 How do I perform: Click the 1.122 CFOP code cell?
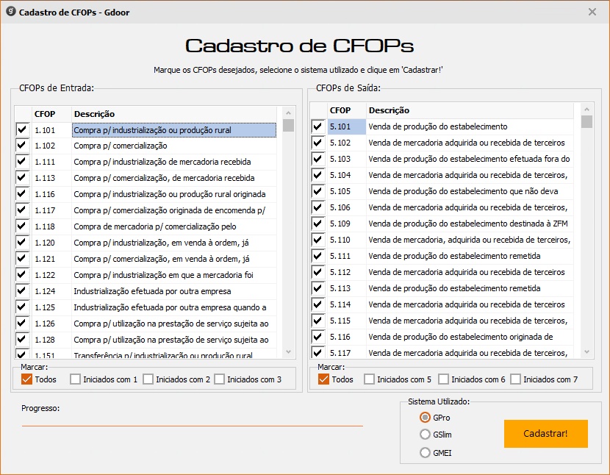[51, 275]
